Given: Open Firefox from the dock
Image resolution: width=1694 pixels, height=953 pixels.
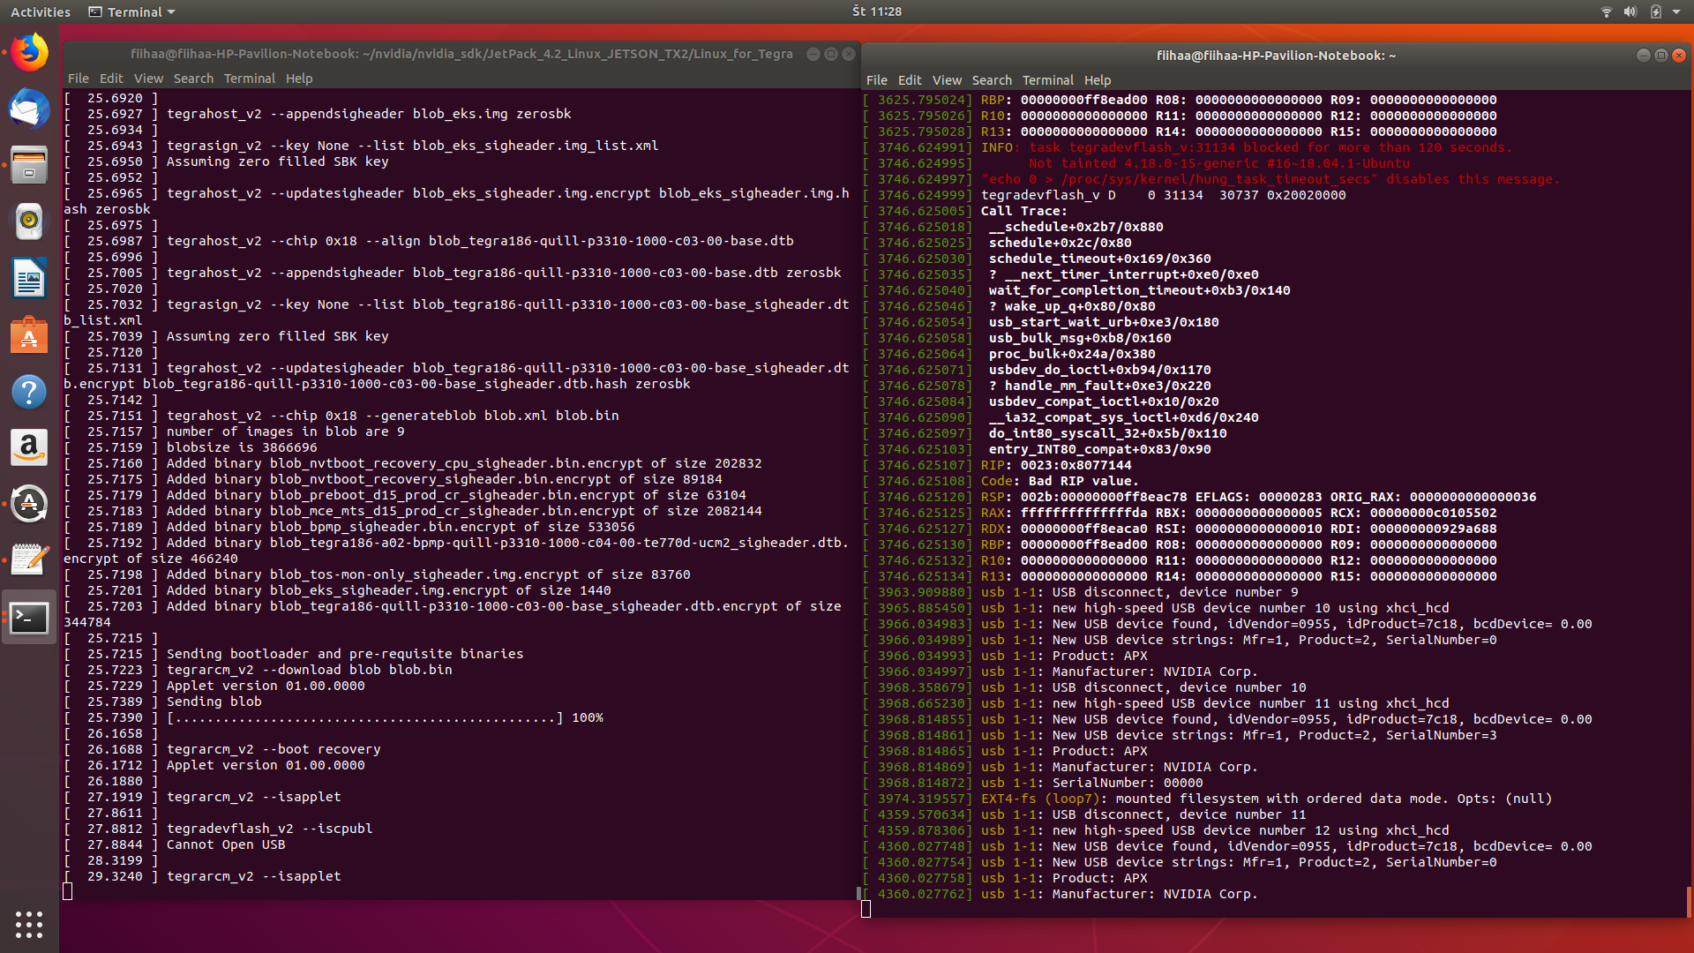Looking at the screenshot, I should pos(29,53).
